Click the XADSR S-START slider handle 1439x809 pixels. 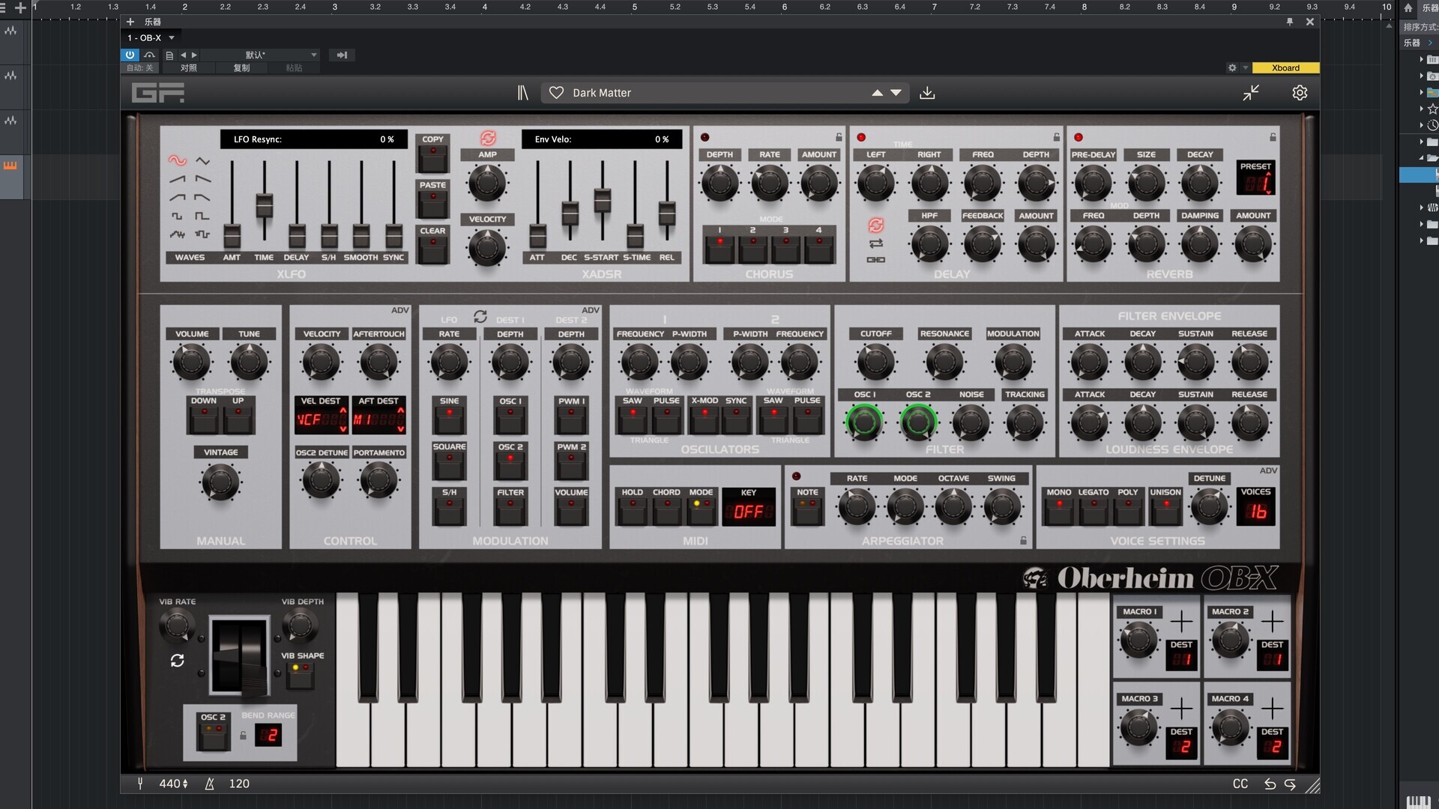click(602, 202)
